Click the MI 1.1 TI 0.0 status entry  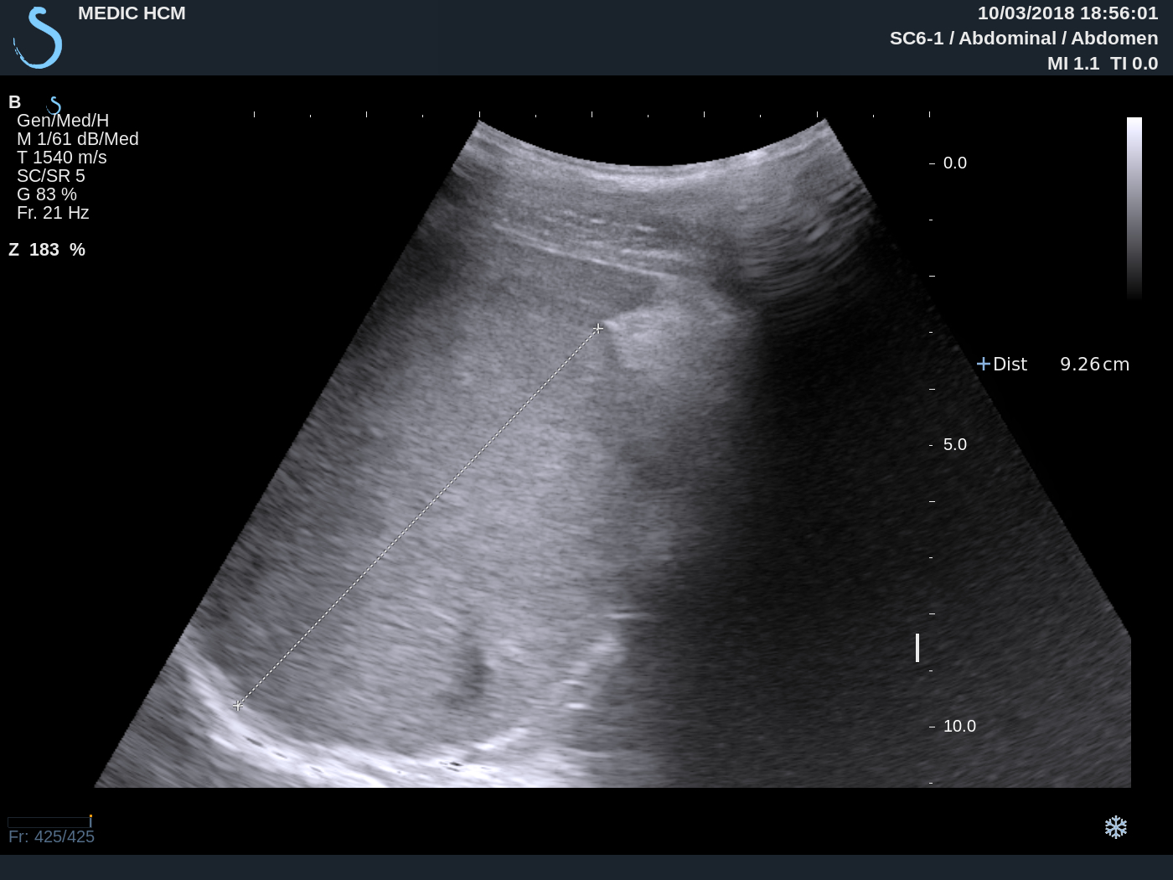click(x=1103, y=63)
